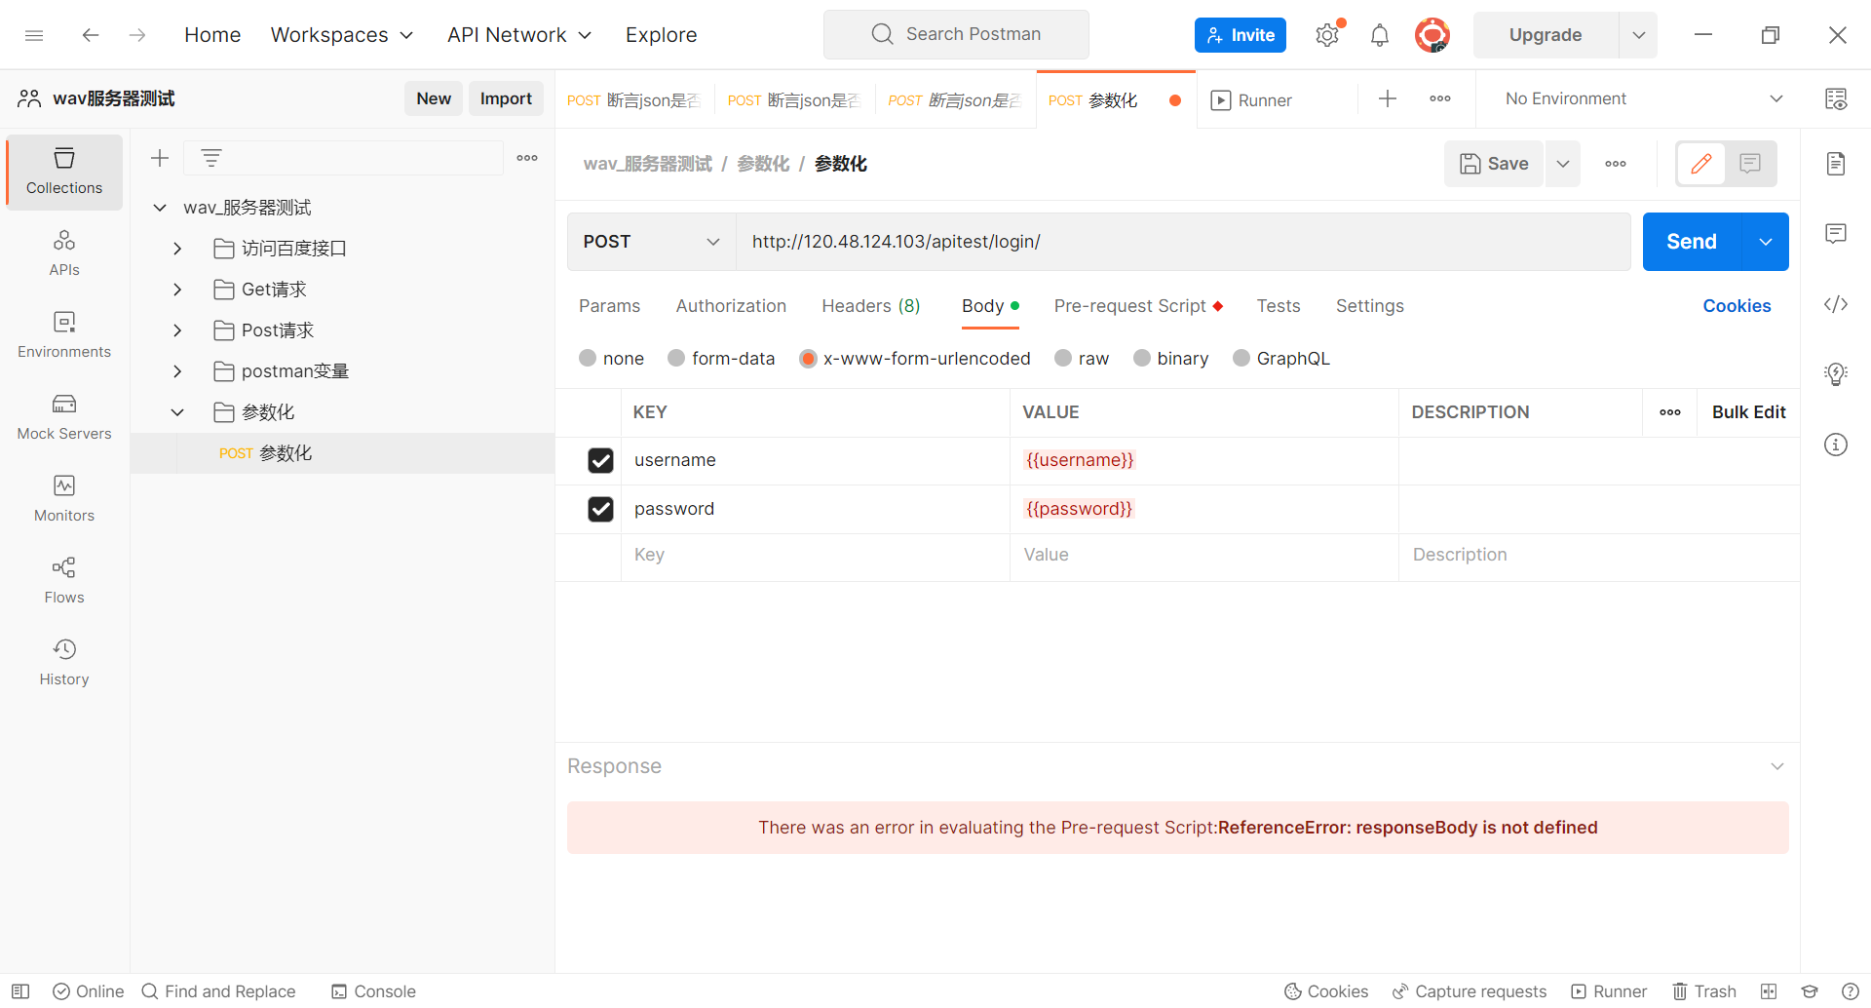1871x1008 pixels.
Task: Open the Send options dropdown arrow
Action: tap(1766, 242)
